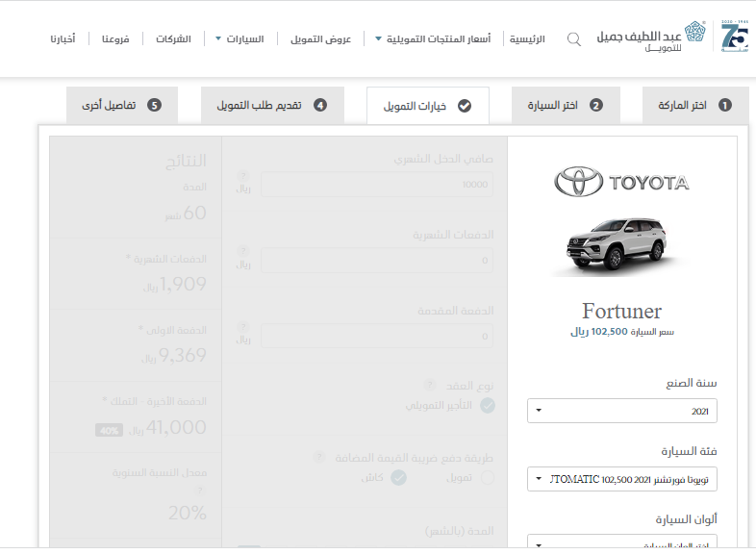756x554 pixels.
Task: Open the فئة السيارة dropdown
Action: (x=622, y=479)
